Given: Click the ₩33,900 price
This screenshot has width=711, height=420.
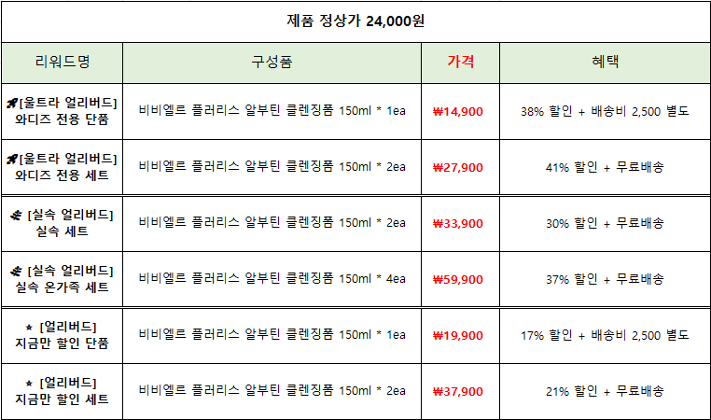Looking at the screenshot, I should tap(458, 223).
